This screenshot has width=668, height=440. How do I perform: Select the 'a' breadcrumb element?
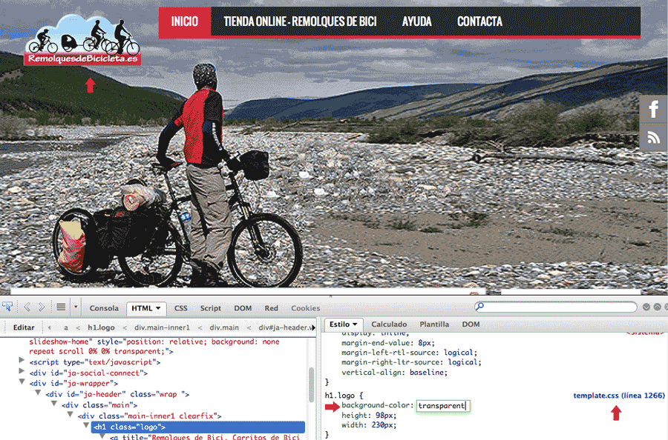click(65, 327)
